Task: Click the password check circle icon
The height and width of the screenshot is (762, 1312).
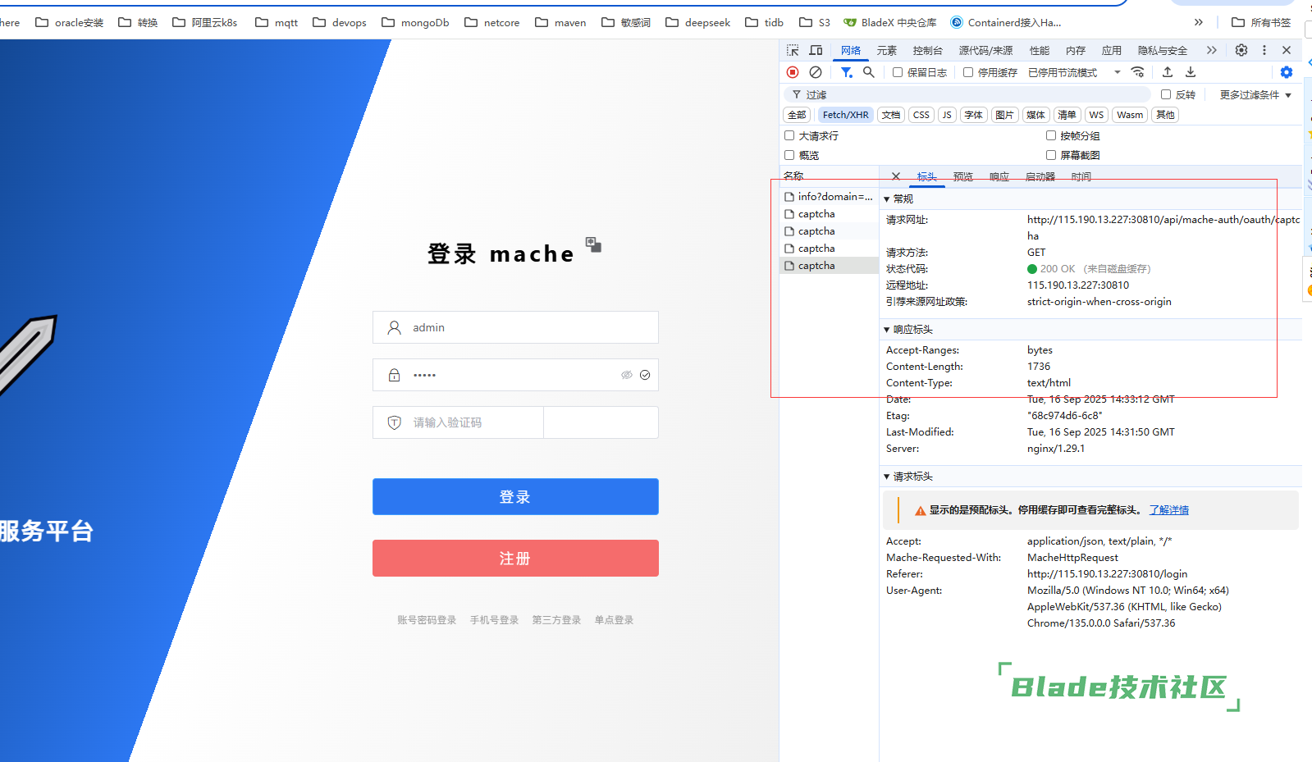Action: pos(645,375)
